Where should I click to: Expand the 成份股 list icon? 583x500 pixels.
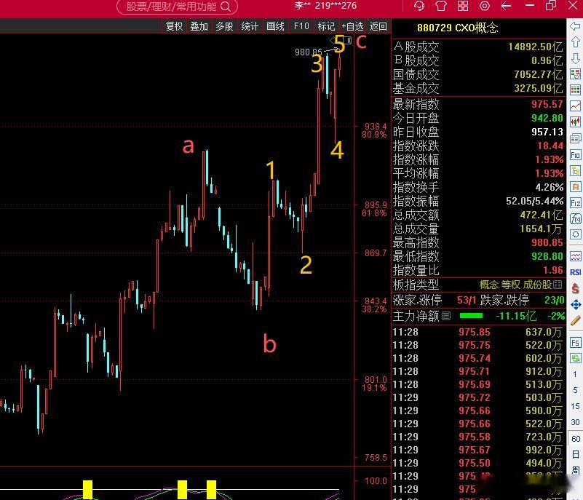[x=558, y=285]
